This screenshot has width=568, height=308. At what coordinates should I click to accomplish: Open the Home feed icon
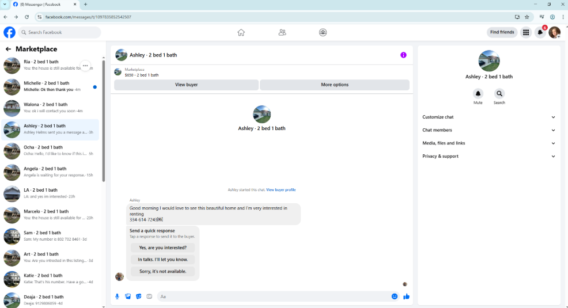(x=241, y=33)
